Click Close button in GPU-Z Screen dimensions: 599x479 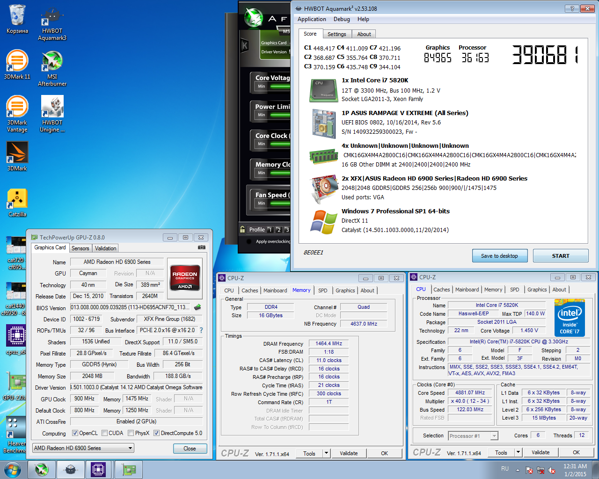click(190, 449)
